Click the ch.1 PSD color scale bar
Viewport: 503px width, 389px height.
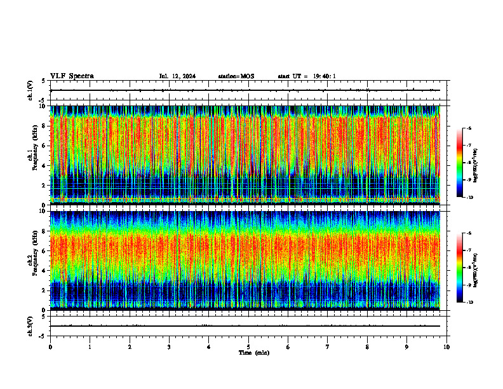click(459, 163)
